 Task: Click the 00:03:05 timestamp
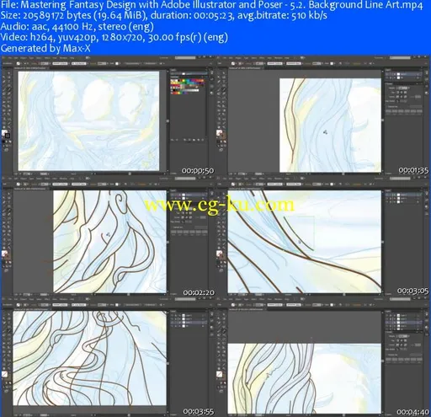pyautogui.click(x=412, y=291)
